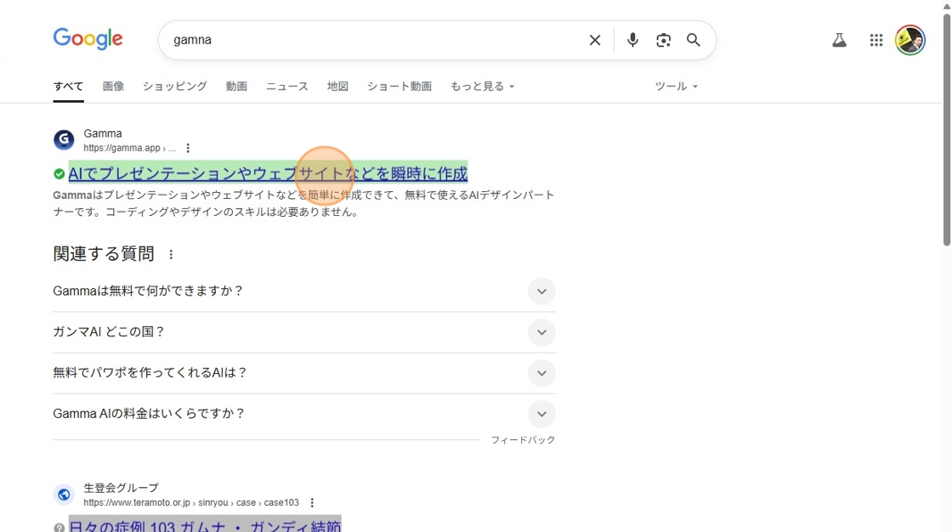952x532 pixels.
Task: Click the Gamma site favicon
Action: click(x=64, y=139)
